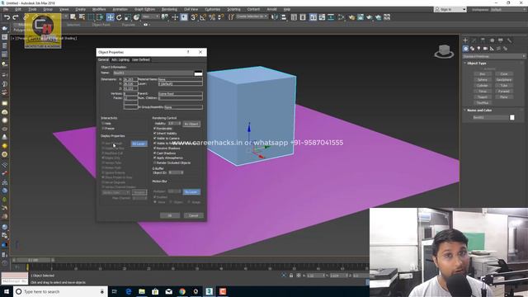The height and width of the screenshot is (297, 528).
Task: Open the Create tab plus icon
Action: 465,40
